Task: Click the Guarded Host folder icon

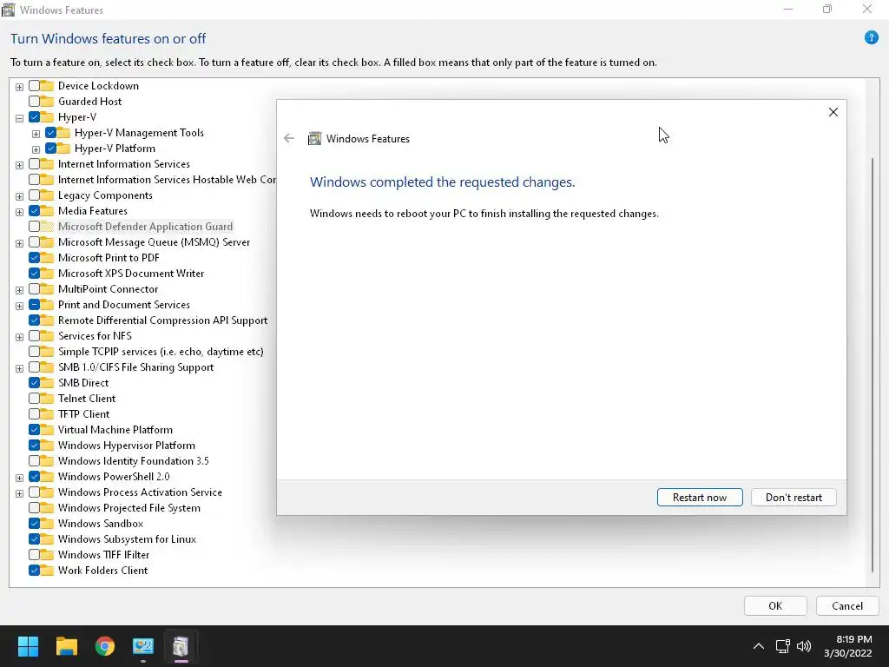Action: (47, 102)
